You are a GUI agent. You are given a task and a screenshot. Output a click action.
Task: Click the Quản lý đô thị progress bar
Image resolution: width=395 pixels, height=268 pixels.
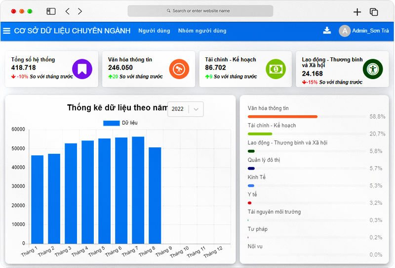307,168
